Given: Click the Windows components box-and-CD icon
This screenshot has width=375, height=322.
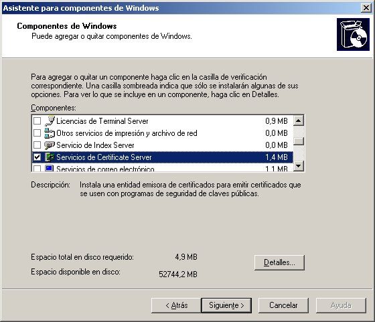Looking at the screenshot, I should point(353,34).
